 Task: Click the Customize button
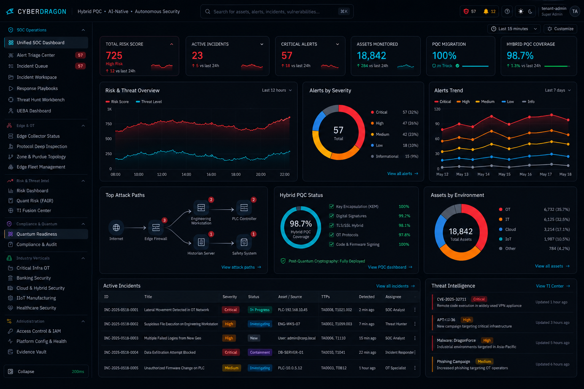[560, 29]
